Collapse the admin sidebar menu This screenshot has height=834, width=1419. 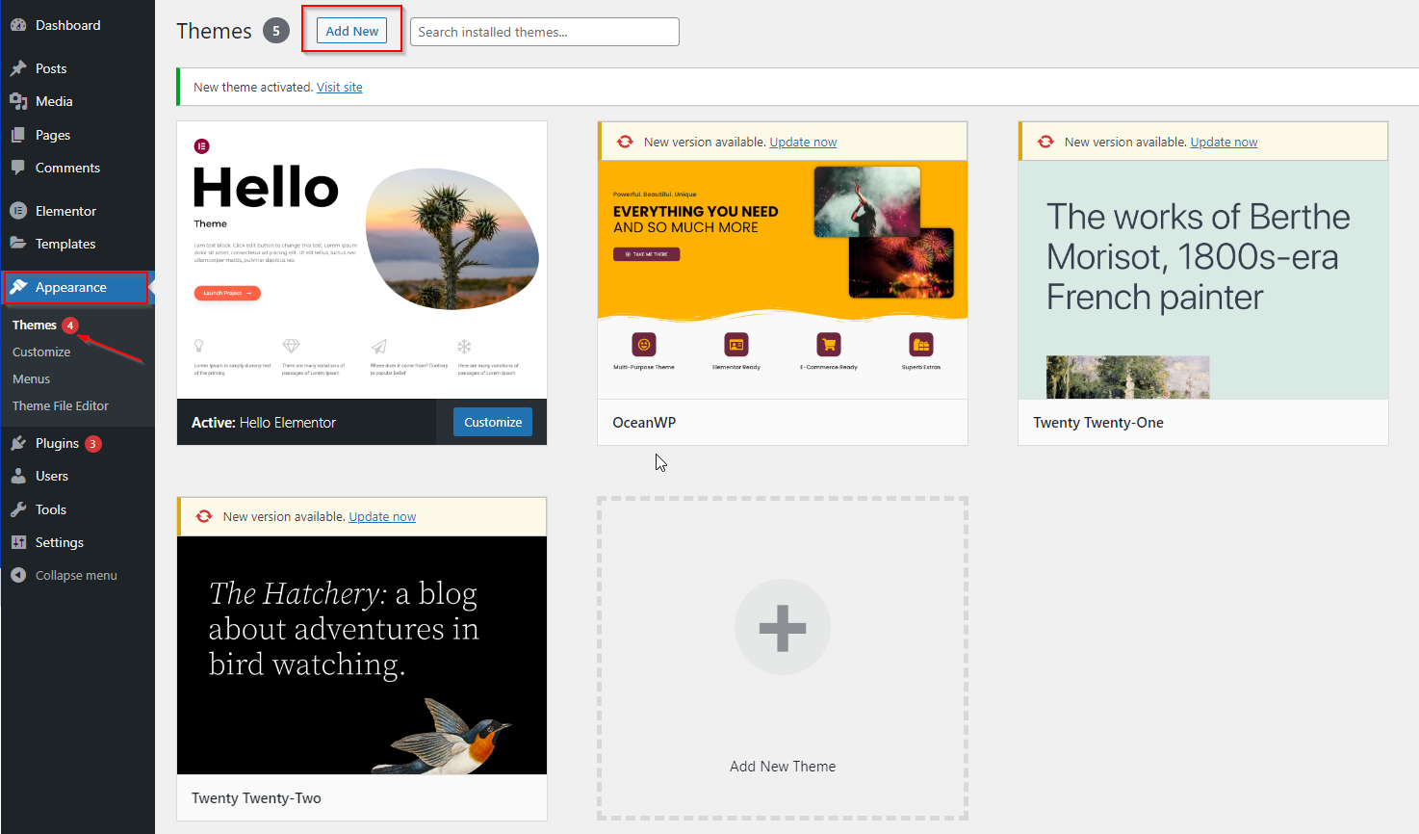77,575
